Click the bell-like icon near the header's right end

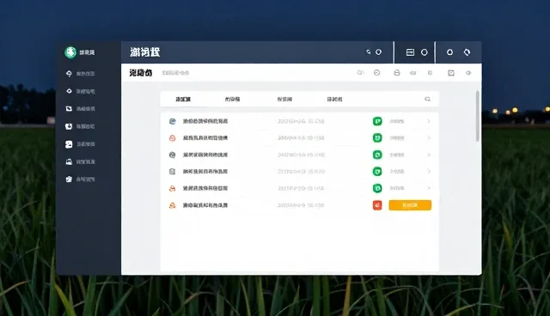tap(449, 52)
